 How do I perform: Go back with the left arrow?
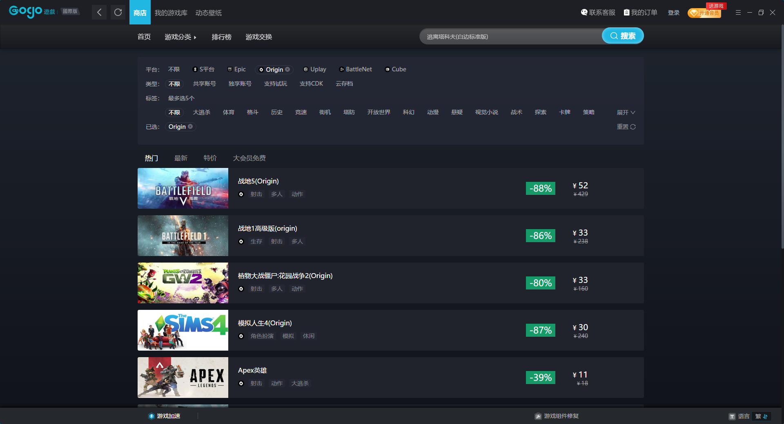tap(99, 12)
